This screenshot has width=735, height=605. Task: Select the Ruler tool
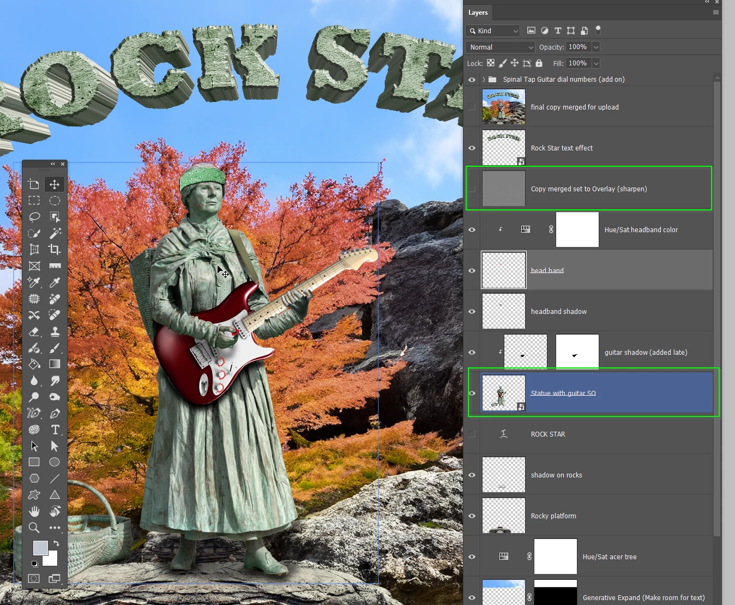point(55,266)
